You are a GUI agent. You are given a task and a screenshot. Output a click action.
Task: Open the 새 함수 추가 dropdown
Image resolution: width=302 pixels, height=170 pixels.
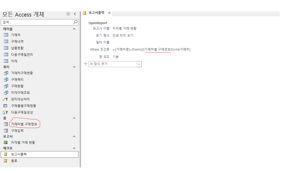pyautogui.click(x=139, y=64)
